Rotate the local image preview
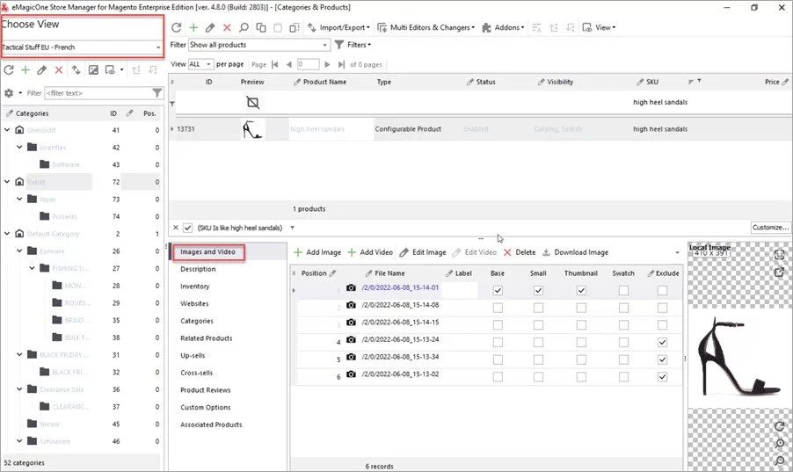 click(x=779, y=426)
